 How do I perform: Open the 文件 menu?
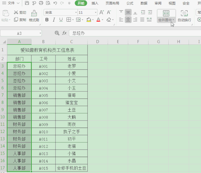(11, 3)
